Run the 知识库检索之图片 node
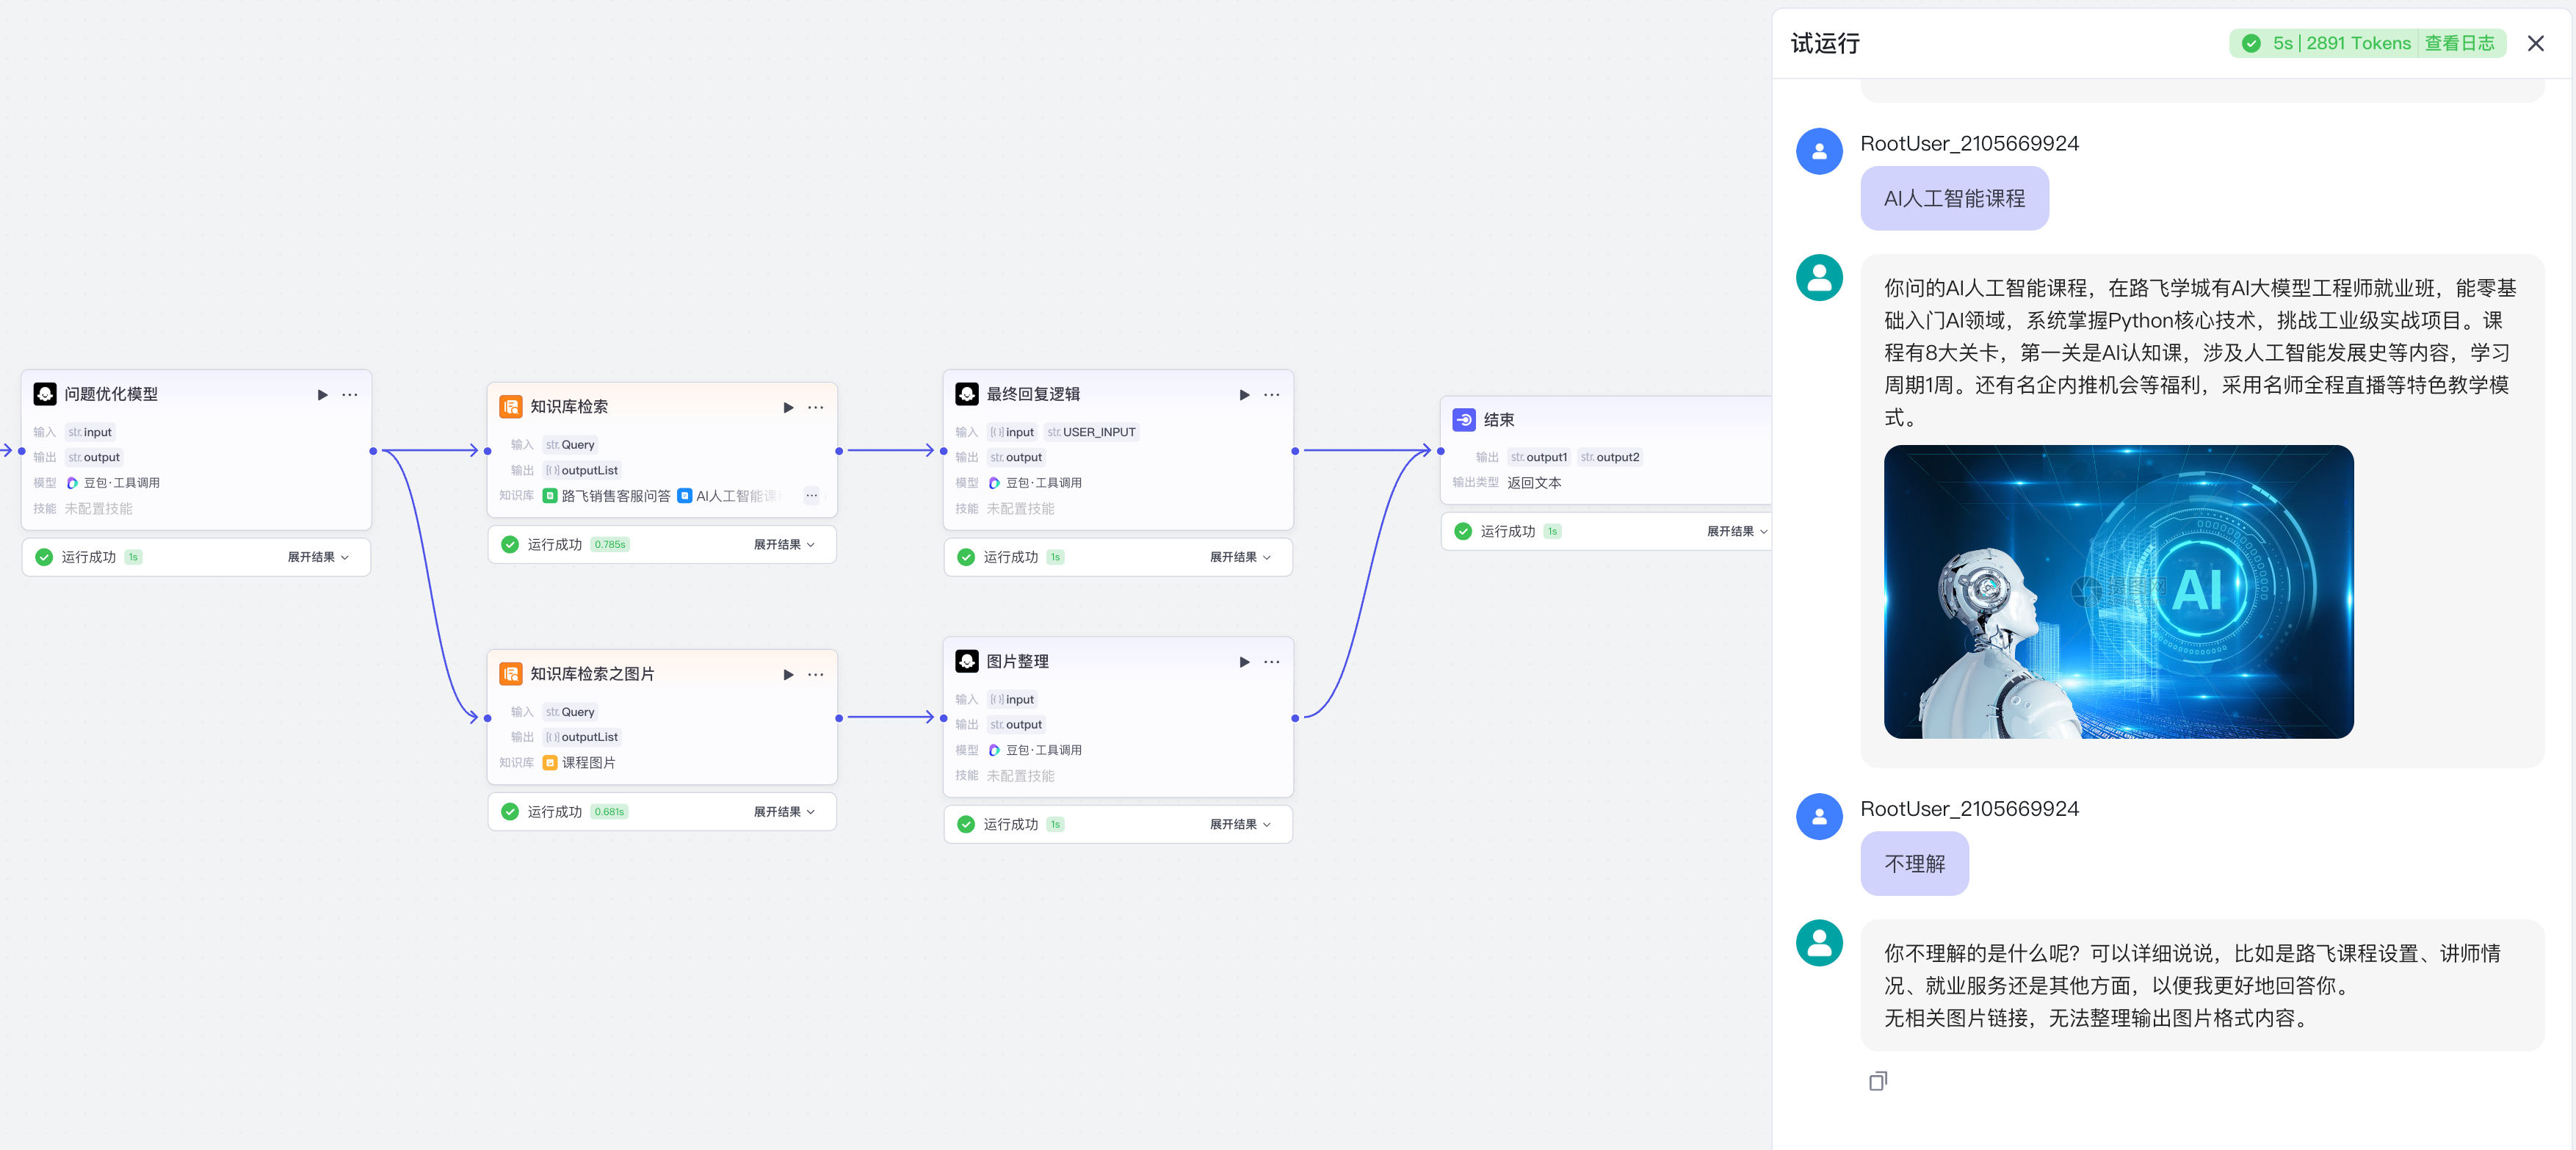Screen dimensions: 2576x1150 pos(788,675)
